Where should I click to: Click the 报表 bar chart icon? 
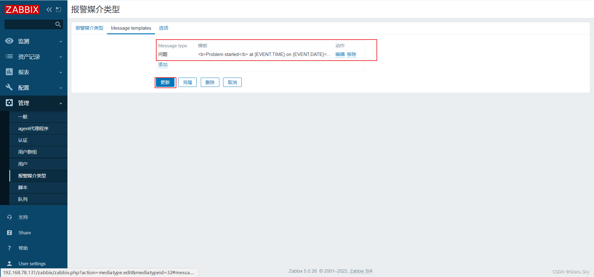pos(9,72)
